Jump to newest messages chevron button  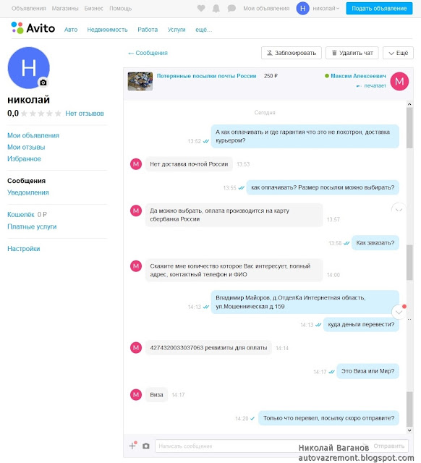point(399,312)
